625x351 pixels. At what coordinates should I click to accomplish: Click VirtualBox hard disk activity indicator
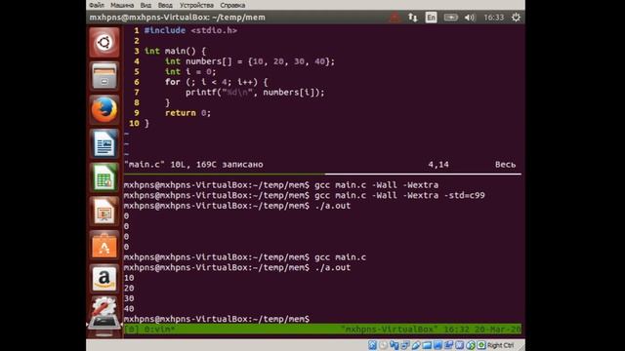pos(372,345)
